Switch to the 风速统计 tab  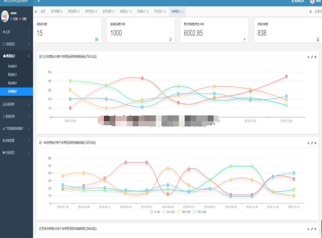click(x=141, y=12)
